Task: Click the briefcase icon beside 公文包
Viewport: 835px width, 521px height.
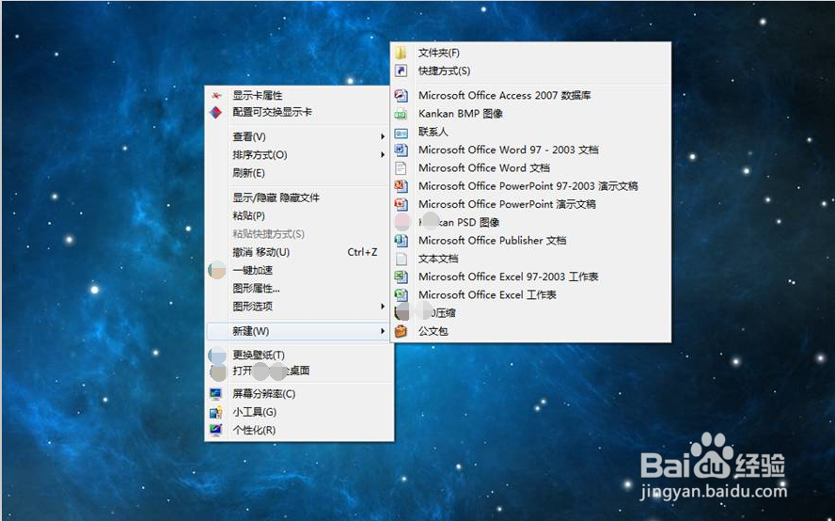Action: [x=401, y=331]
